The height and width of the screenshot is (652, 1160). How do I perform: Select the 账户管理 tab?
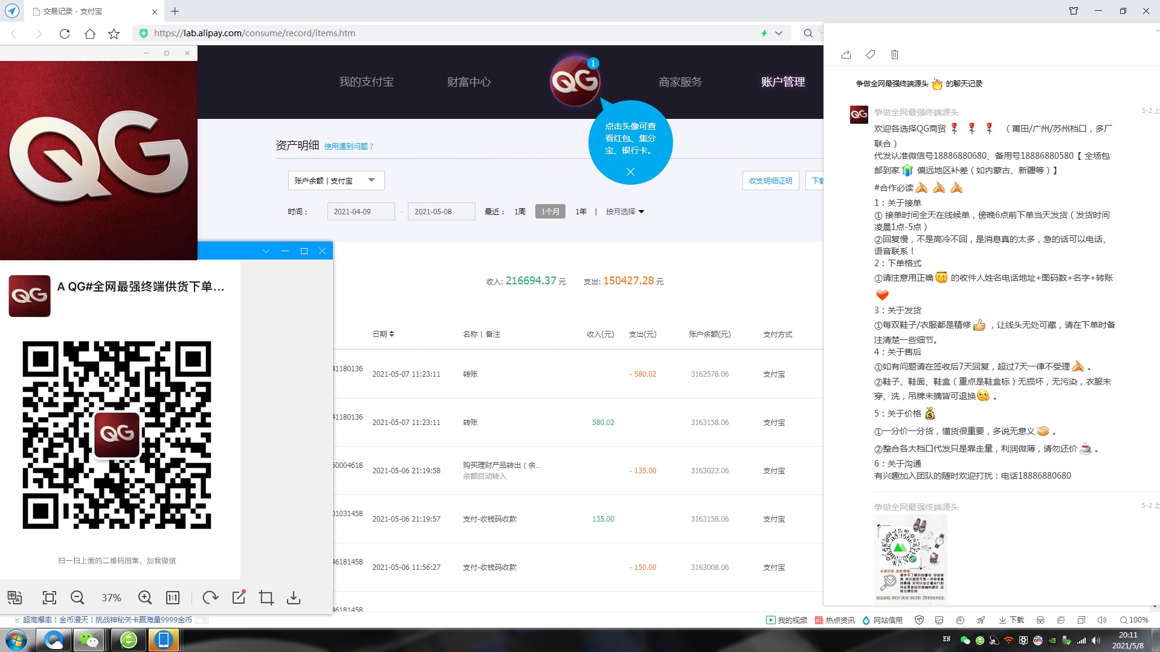[783, 82]
